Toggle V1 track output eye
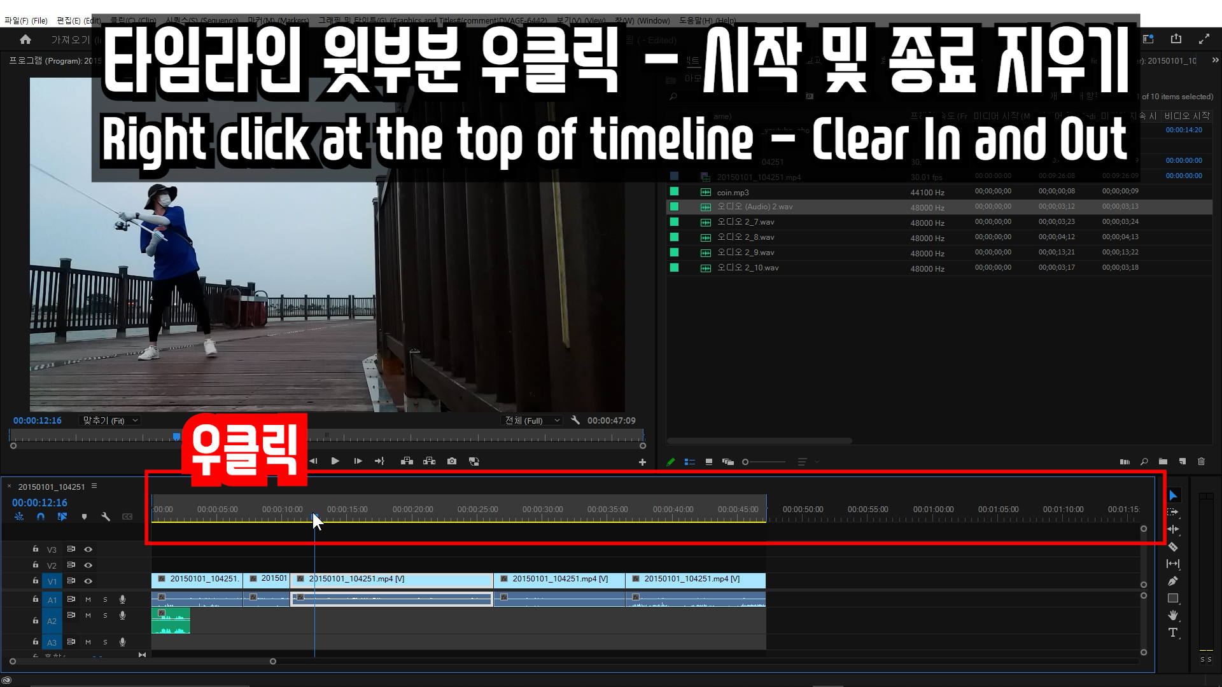The image size is (1222, 687). [x=88, y=581]
